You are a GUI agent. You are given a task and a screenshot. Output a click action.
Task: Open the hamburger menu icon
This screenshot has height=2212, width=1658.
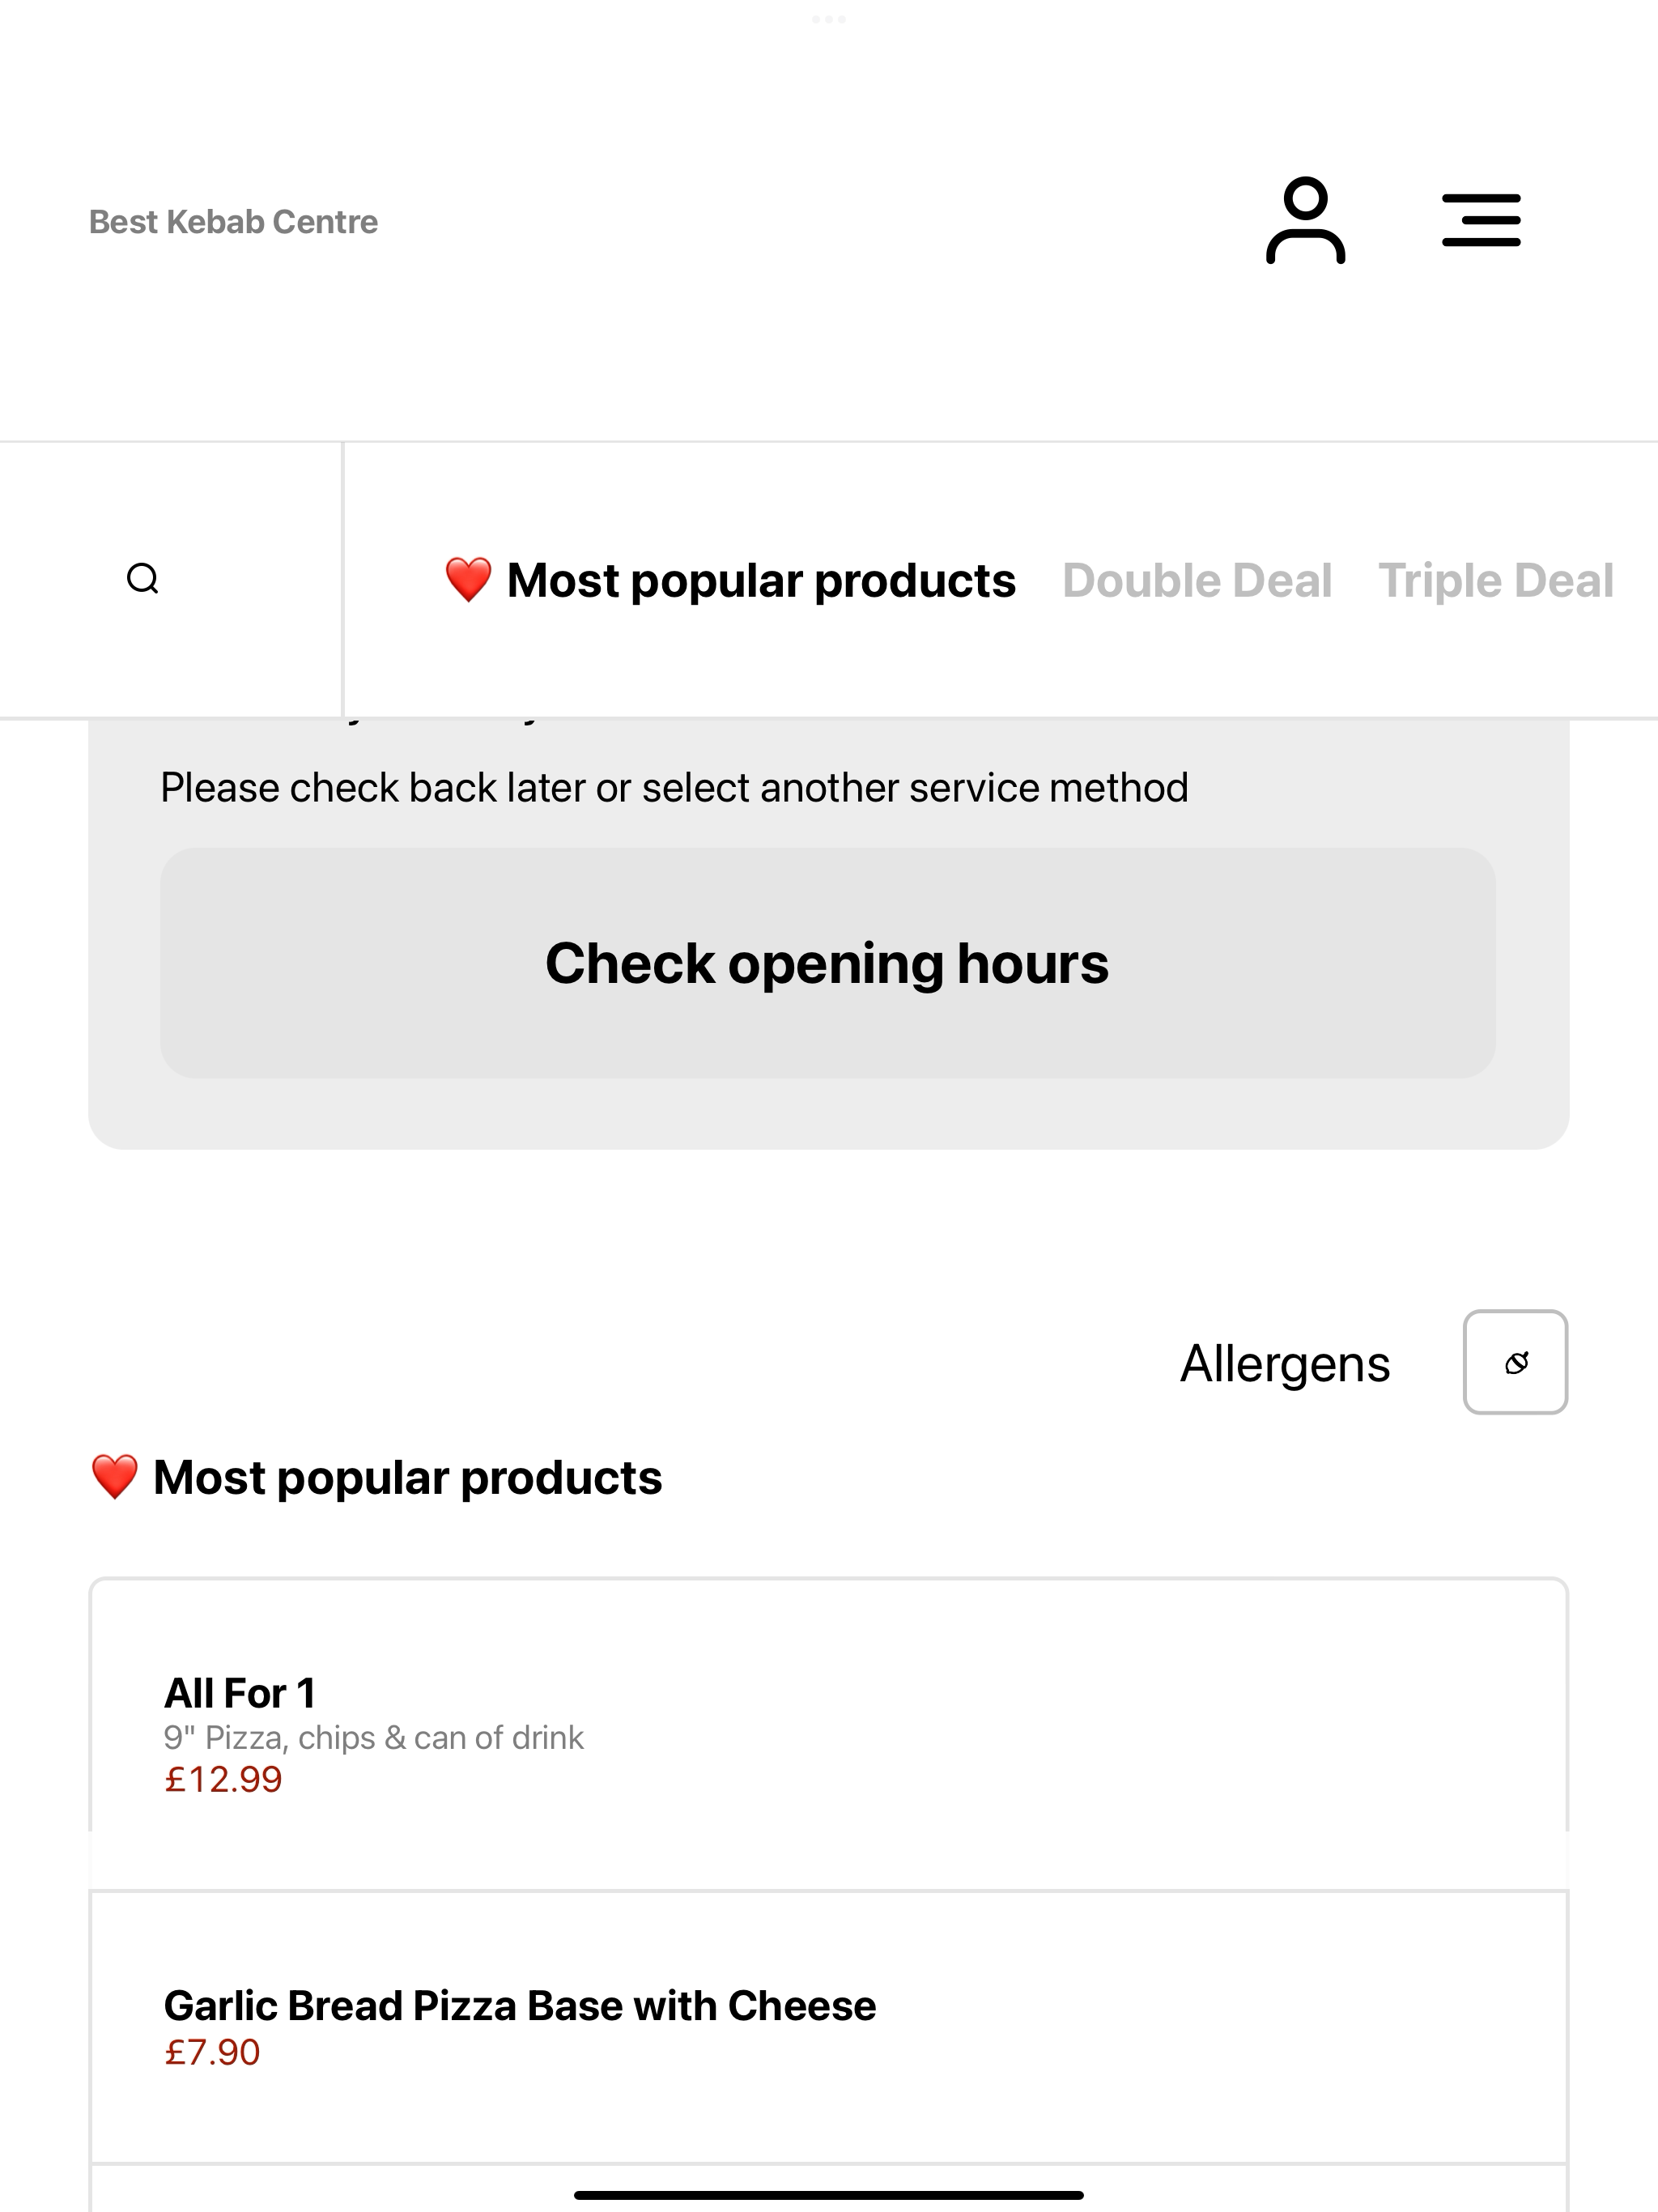[x=1481, y=220]
